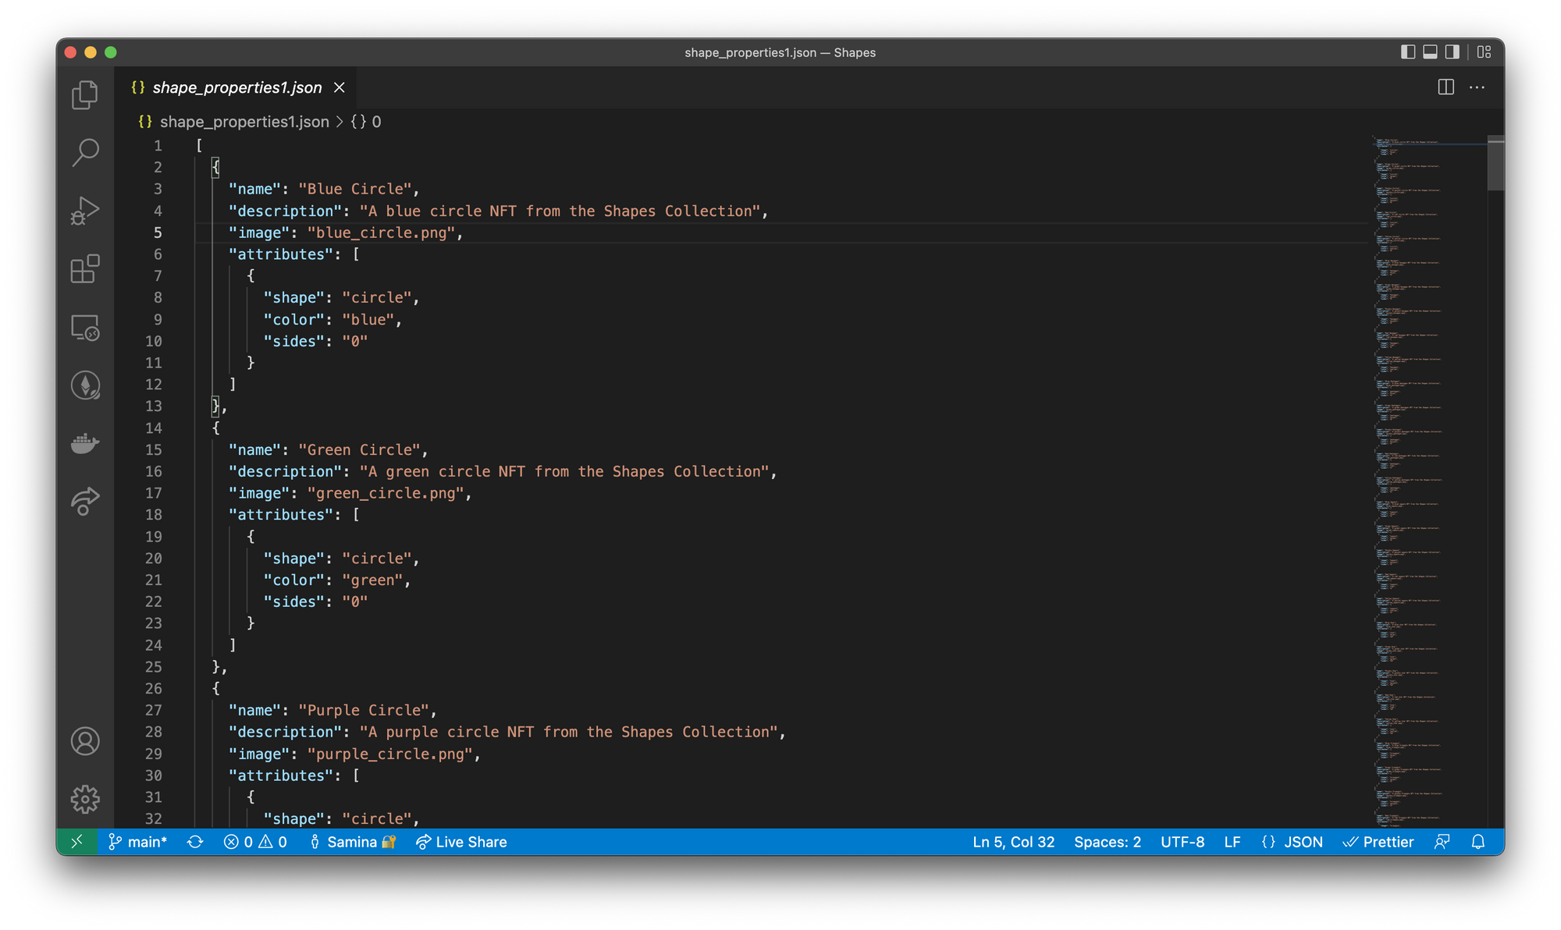Click the "Green Circle" name value
1561x930 pixels.
click(360, 450)
